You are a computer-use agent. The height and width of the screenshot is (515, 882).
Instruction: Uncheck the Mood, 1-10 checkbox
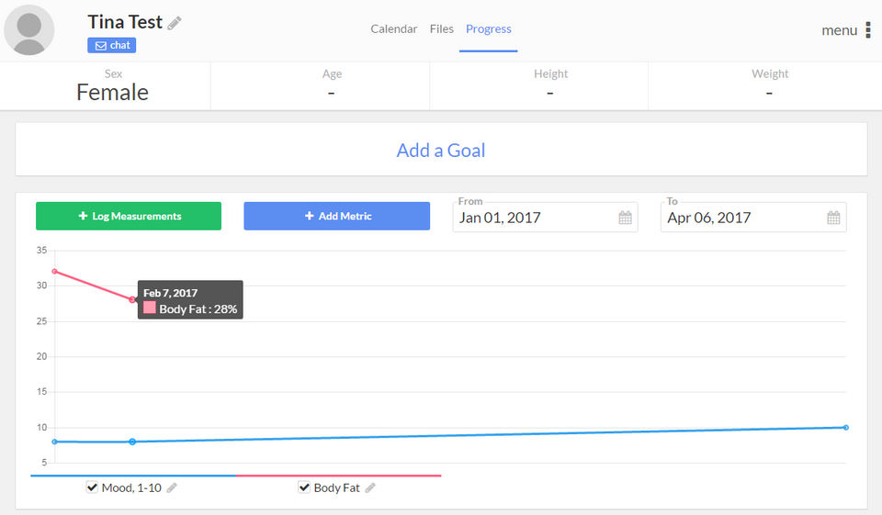92,487
